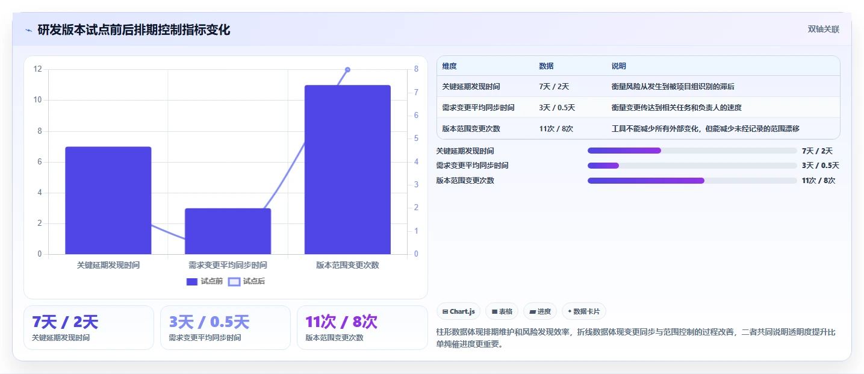Image resolution: width=864 pixels, height=374 pixels.
Task: Click the 11次 / 8次 data card
Action: 362,328
